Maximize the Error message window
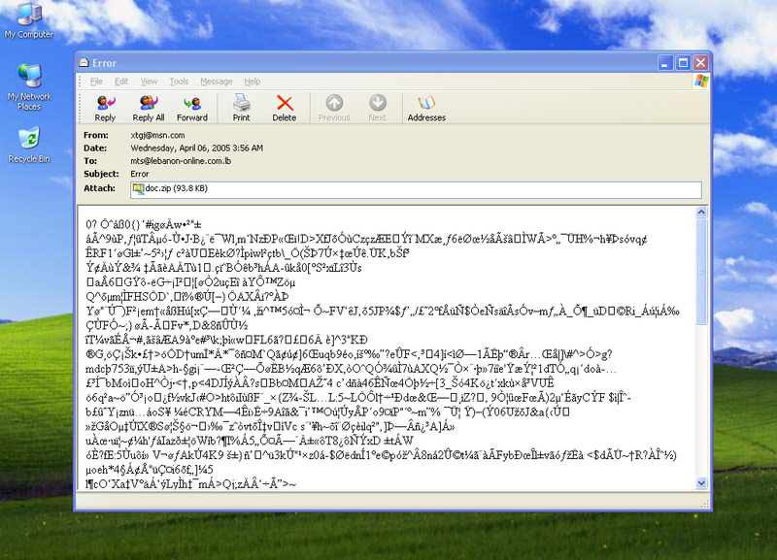Screen dimensions: 777x560 [684, 63]
